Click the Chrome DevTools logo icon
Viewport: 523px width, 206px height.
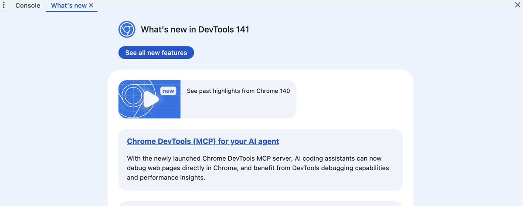(x=127, y=30)
